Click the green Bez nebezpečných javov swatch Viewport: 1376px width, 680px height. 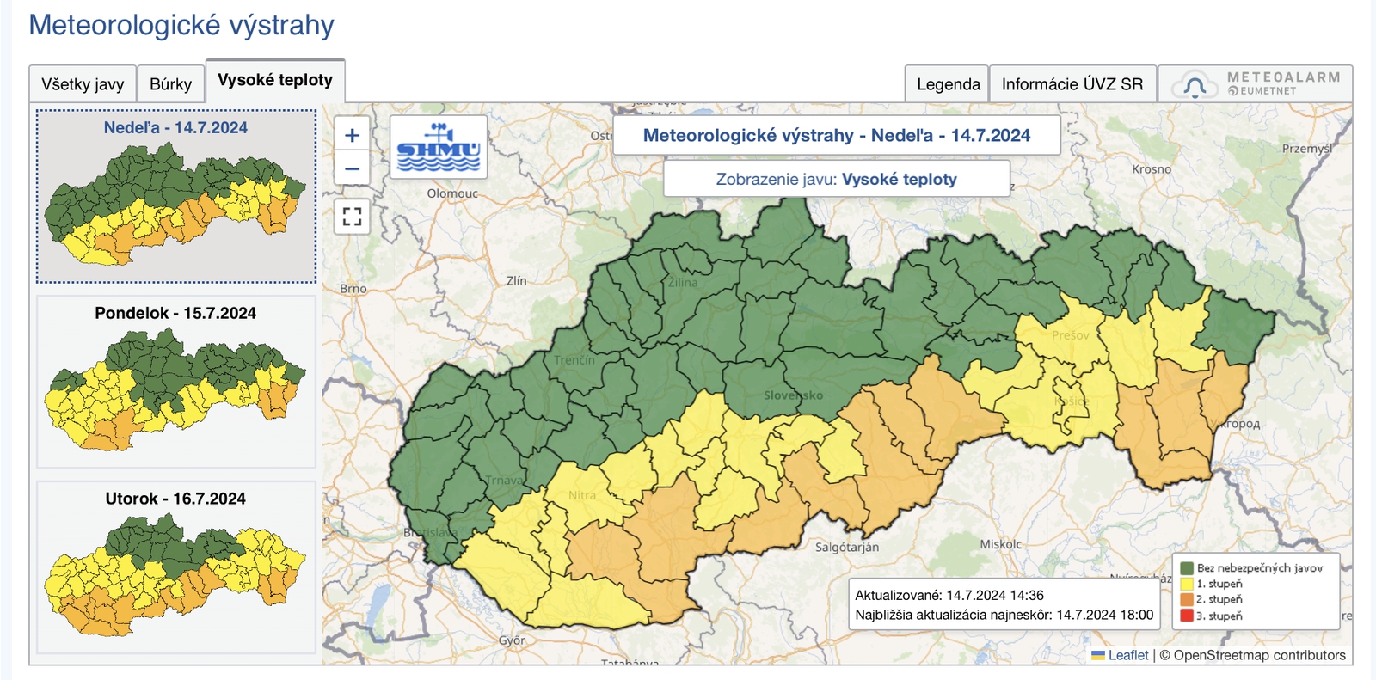point(1187,567)
